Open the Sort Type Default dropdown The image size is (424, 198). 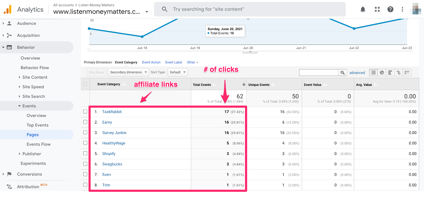click(x=178, y=72)
